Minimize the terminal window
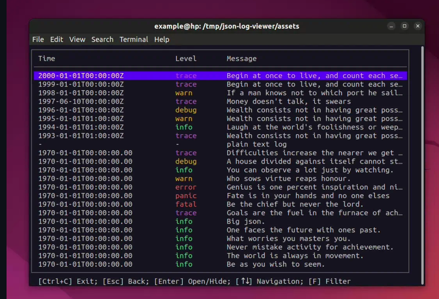This screenshot has width=439, height=299. coord(391,26)
